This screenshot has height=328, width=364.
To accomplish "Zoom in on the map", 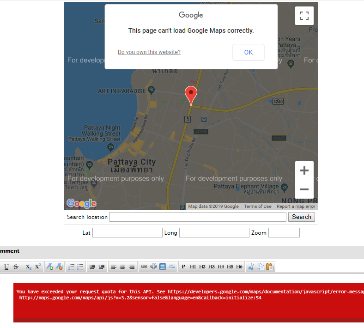I will tap(304, 170).
